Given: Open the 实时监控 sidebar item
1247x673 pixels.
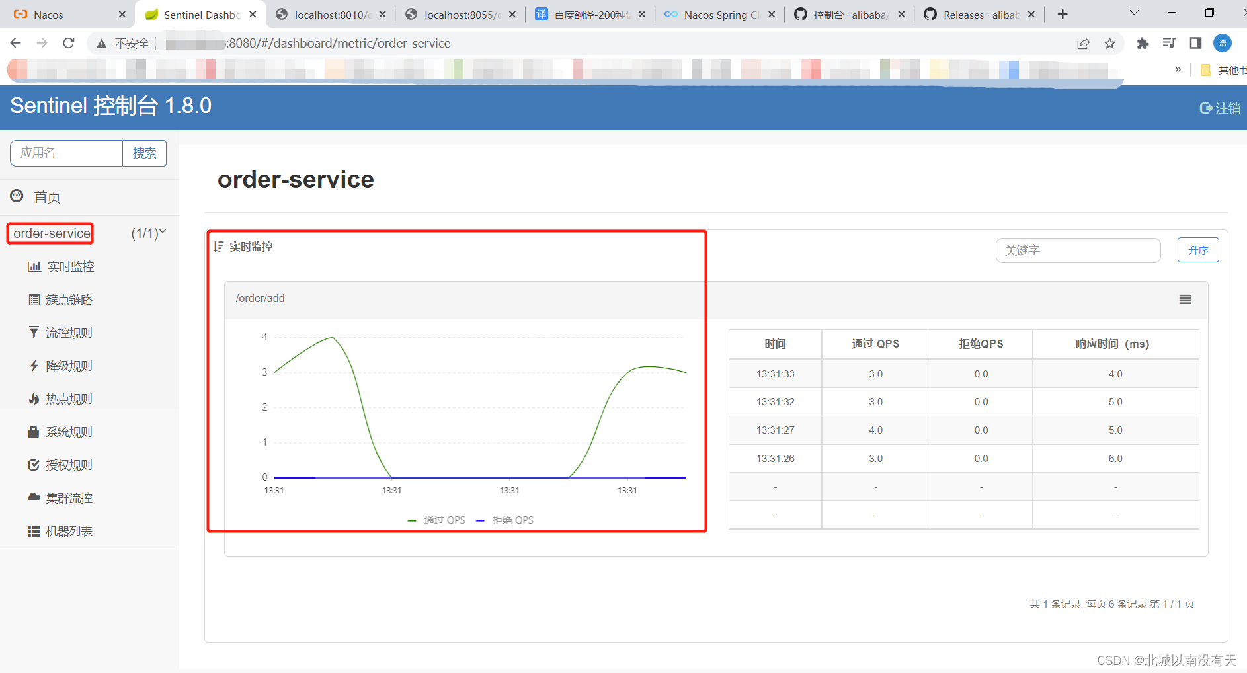Looking at the screenshot, I should click(61, 266).
